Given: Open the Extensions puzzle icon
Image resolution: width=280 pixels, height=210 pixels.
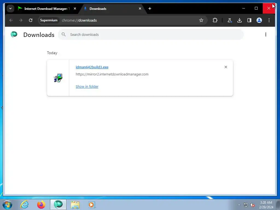Looking at the screenshot, I should coord(215,20).
